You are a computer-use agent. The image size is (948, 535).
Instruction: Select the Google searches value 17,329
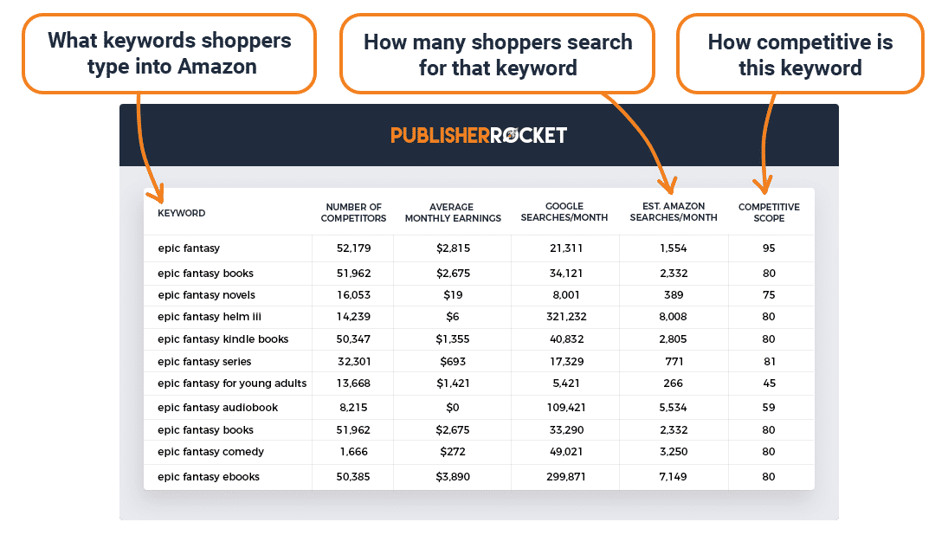click(x=566, y=362)
